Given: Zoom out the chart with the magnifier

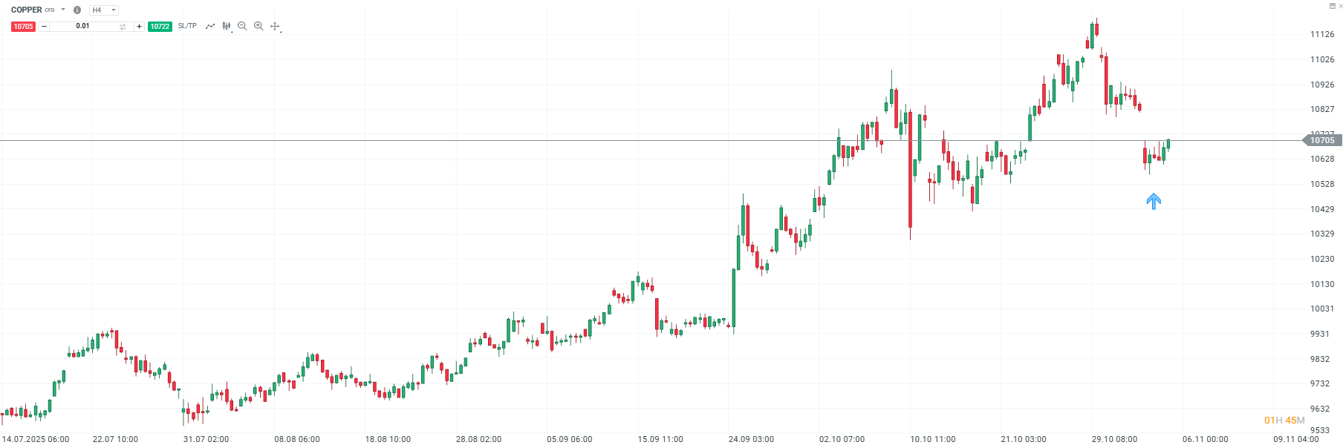Looking at the screenshot, I should pyautogui.click(x=242, y=26).
